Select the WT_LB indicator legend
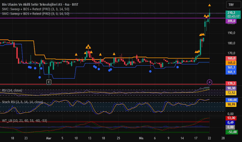Image resolution: width=242 pixels, height=142 pixels. click(24, 121)
